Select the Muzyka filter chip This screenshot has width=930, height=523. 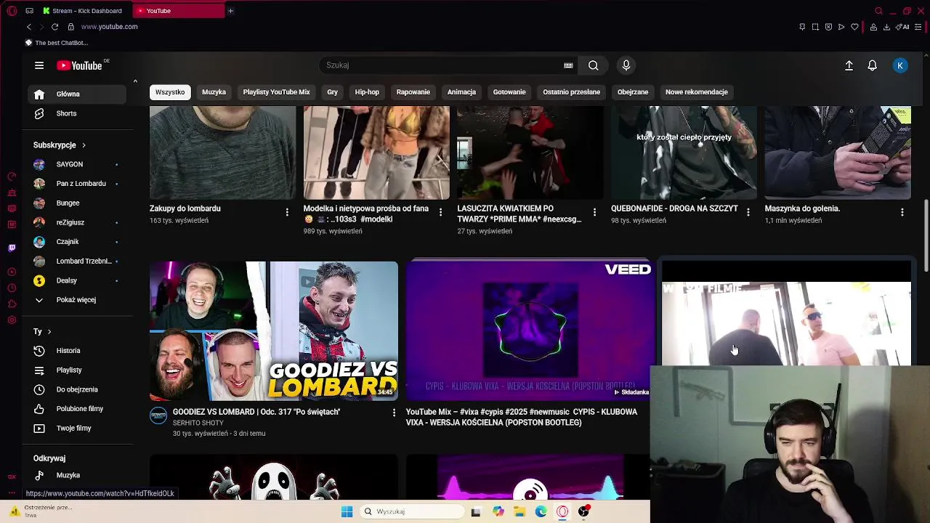[x=214, y=92]
